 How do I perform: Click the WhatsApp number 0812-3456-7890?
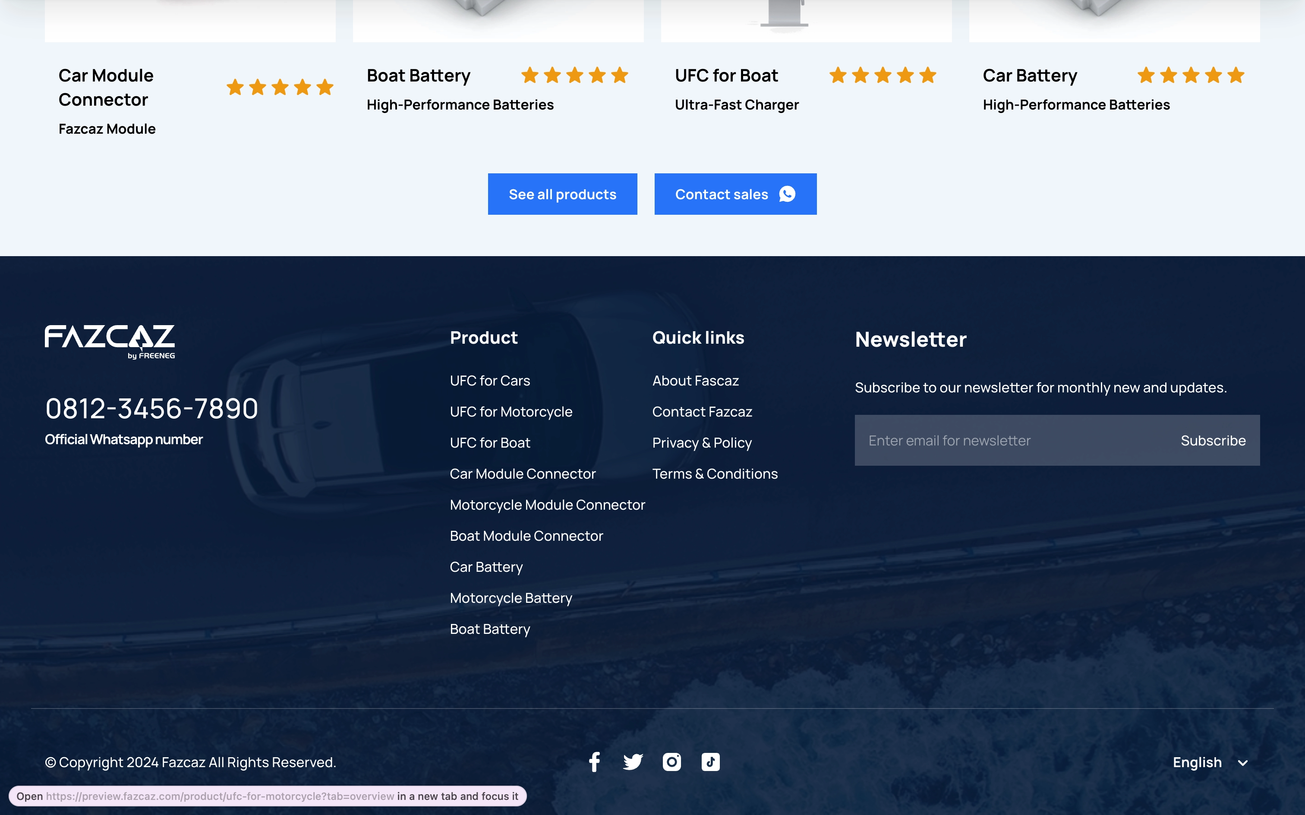pyautogui.click(x=151, y=408)
